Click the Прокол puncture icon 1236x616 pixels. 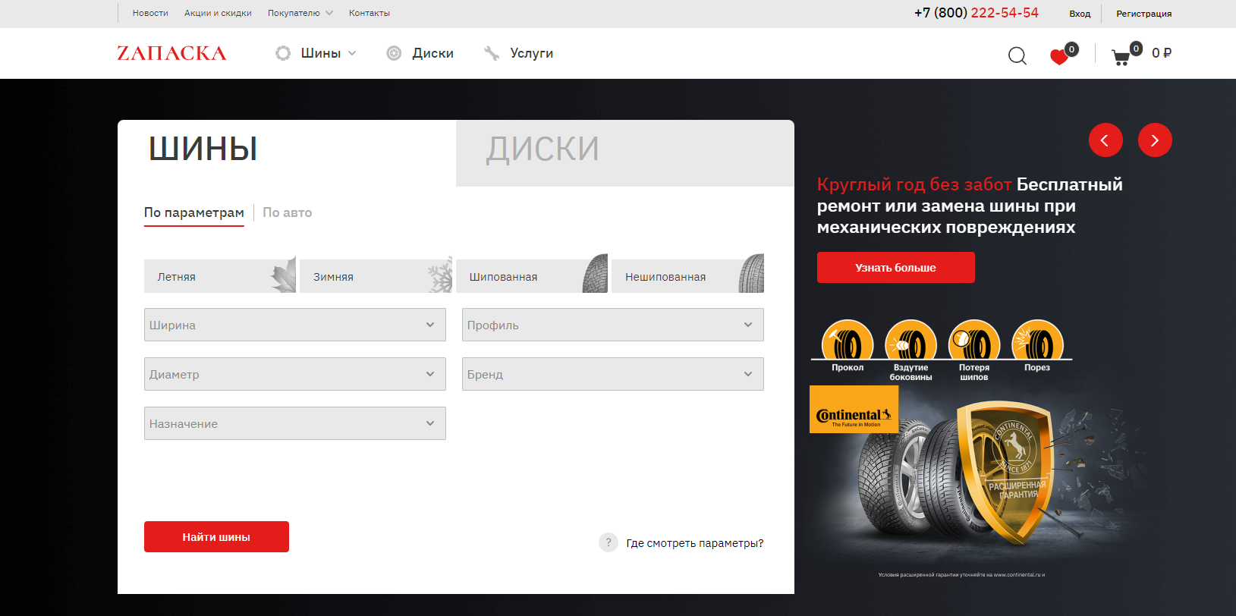tap(848, 340)
